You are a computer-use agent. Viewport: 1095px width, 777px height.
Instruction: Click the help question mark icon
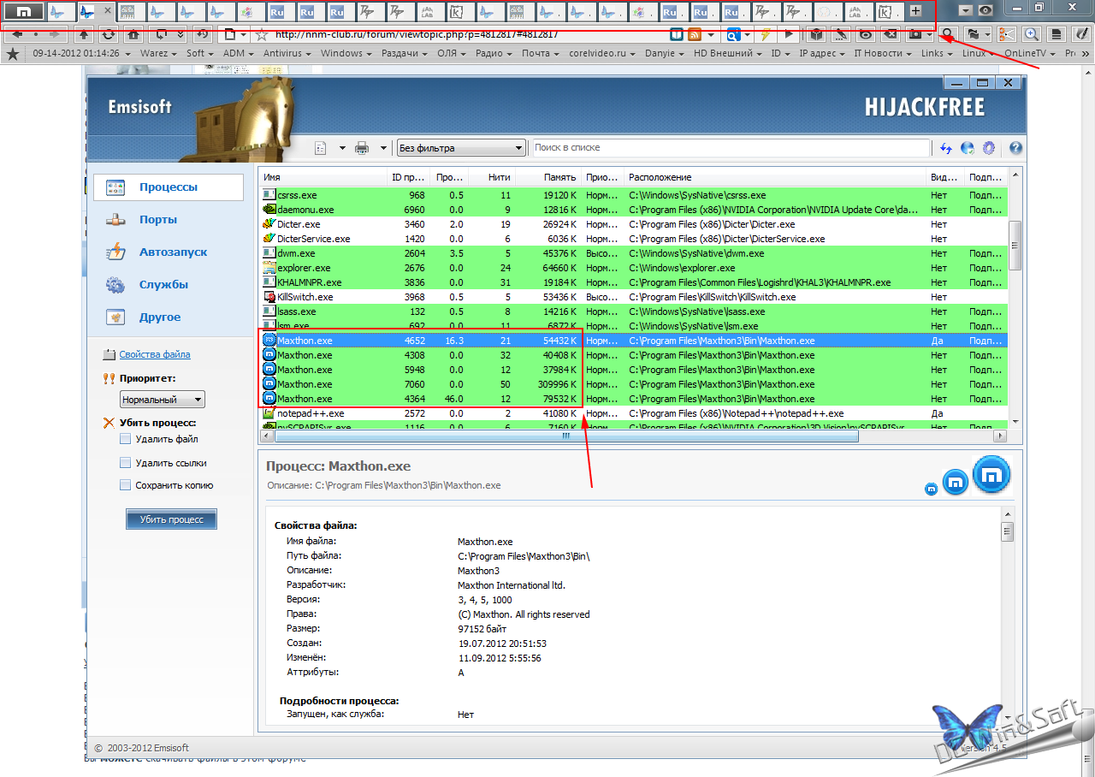click(x=1015, y=148)
